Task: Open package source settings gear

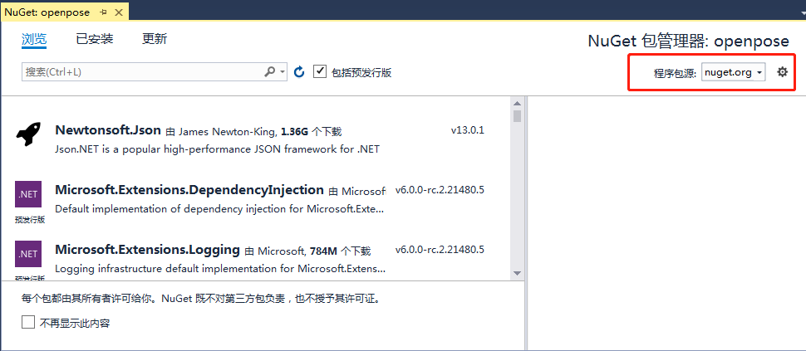Action: tap(782, 72)
